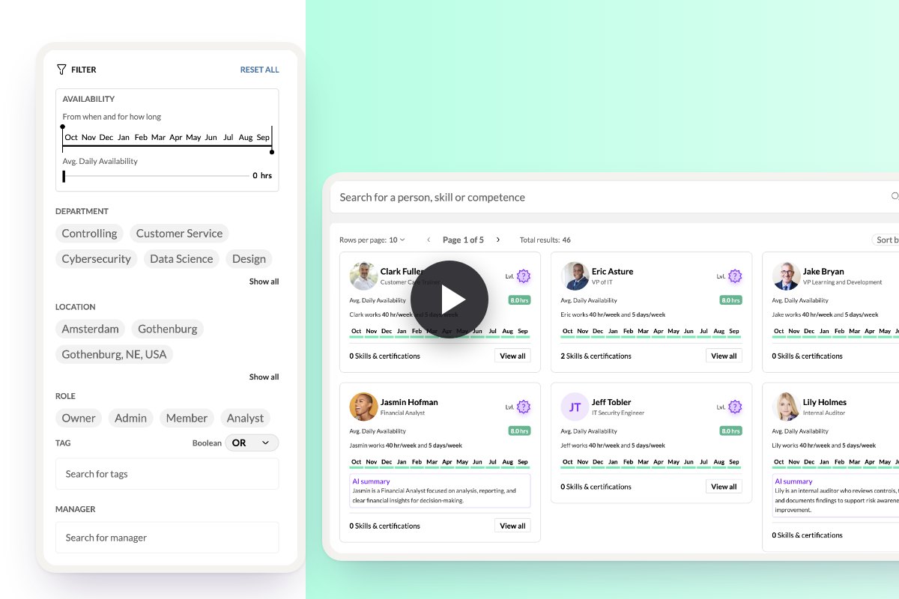Click Eric Asture's profile photo
This screenshot has width=899, height=599.
click(x=575, y=276)
